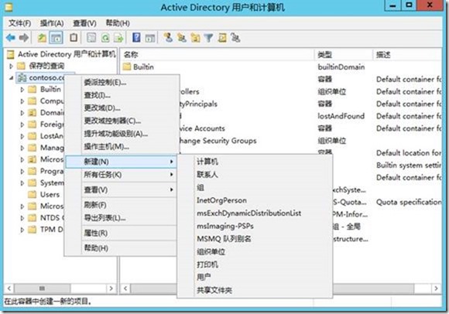
Task: Open Properties with the toolbar sheet icon
Action: coord(91,38)
